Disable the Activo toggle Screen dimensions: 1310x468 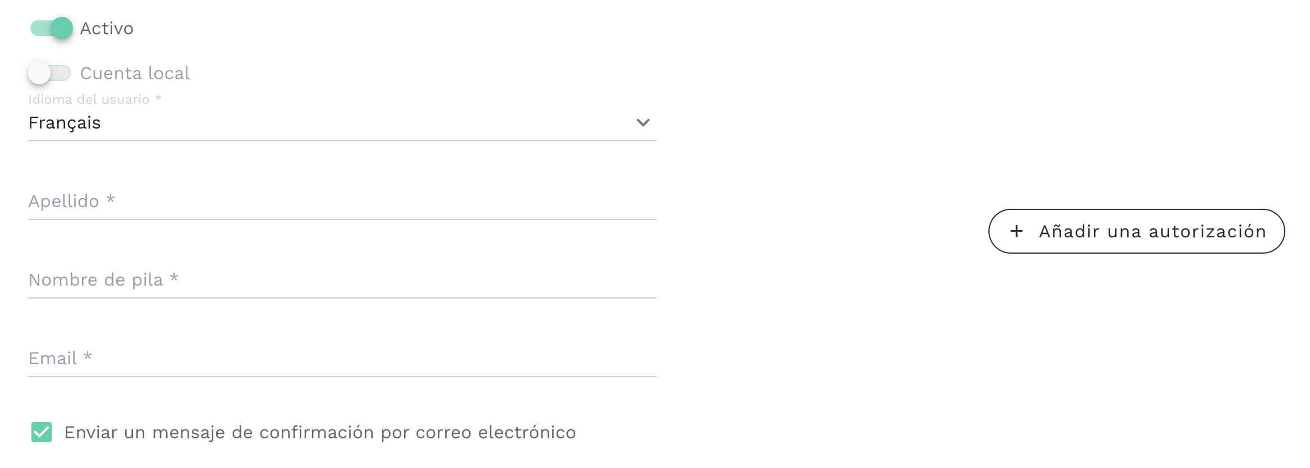(51, 28)
